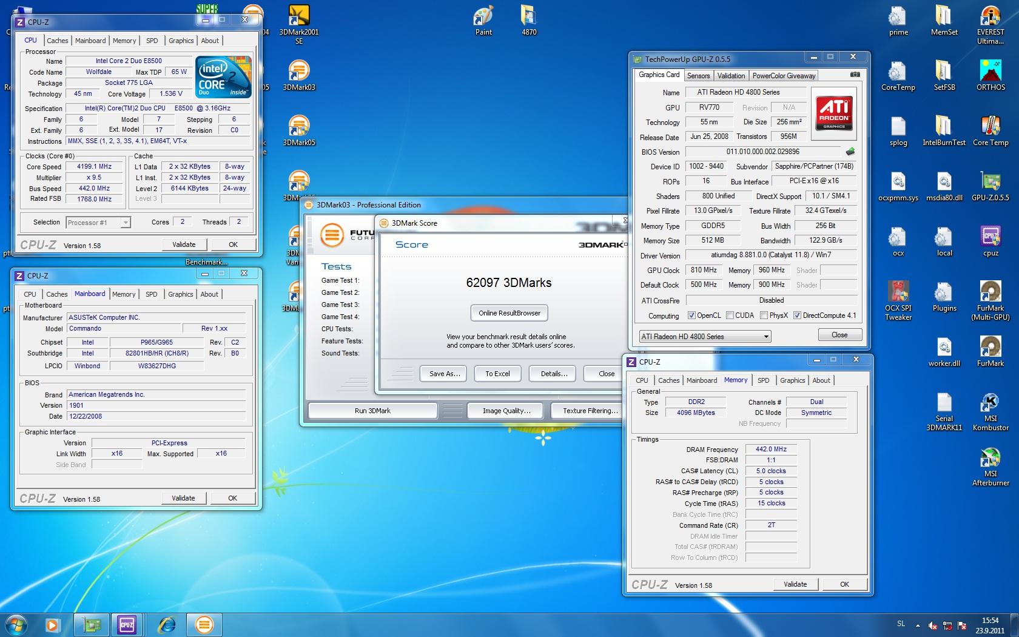Open SPD tab in top CPU-Z window
Image resolution: width=1019 pixels, height=637 pixels.
coord(152,41)
